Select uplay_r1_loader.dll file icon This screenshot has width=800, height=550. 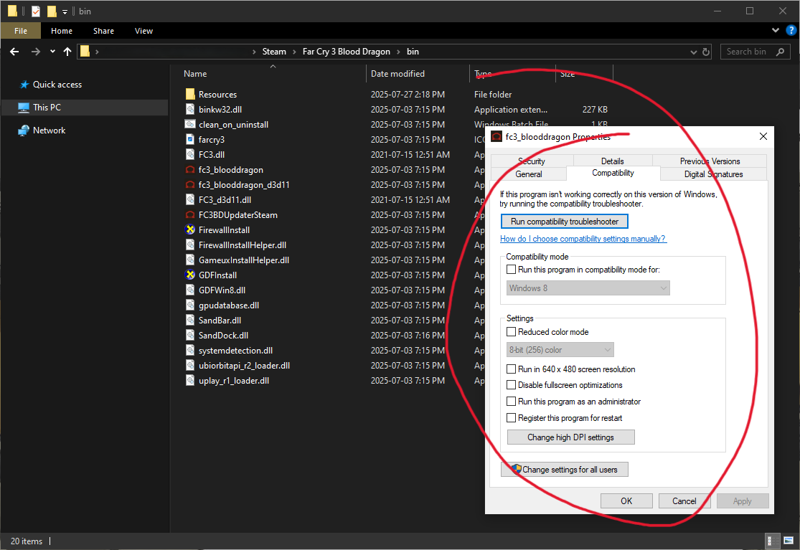coord(190,380)
